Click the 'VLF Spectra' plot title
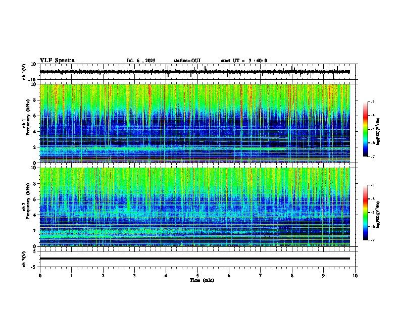This screenshot has height=309, width=400. [x=57, y=61]
